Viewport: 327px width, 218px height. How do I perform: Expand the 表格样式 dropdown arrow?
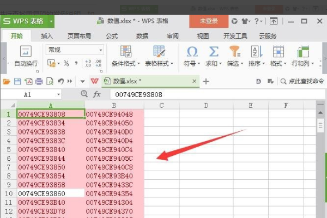tap(172, 64)
